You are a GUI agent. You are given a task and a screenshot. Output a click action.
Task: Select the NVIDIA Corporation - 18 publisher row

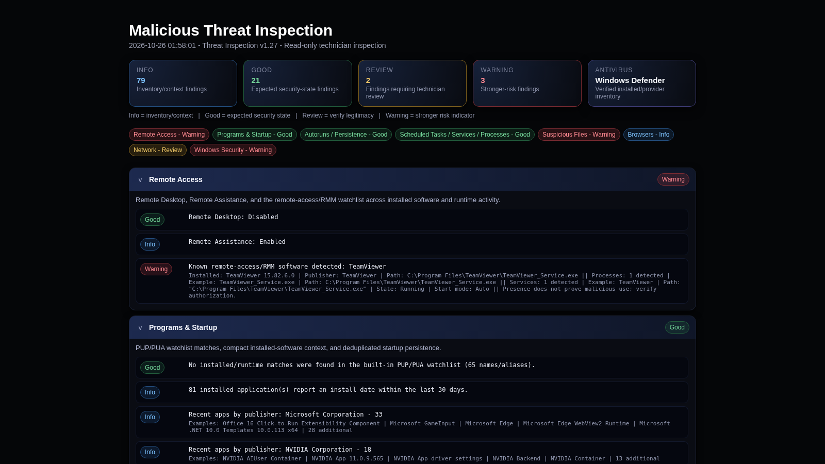pyautogui.click(x=412, y=453)
